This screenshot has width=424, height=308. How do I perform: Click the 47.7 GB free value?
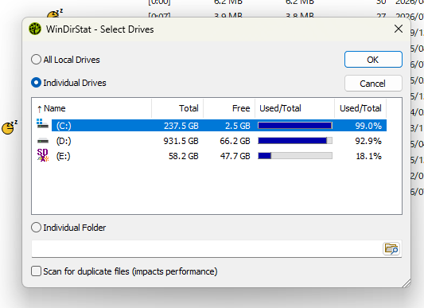click(x=235, y=156)
